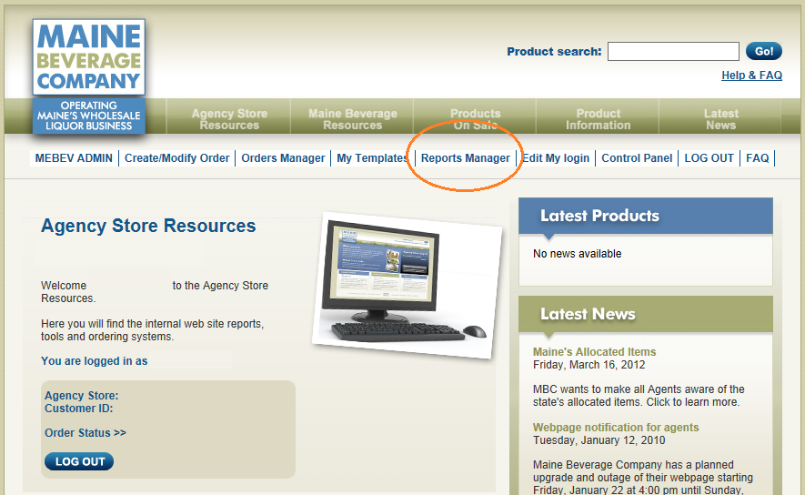Click the Product search input field
This screenshot has width=805, height=495.
[x=673, y=51]
